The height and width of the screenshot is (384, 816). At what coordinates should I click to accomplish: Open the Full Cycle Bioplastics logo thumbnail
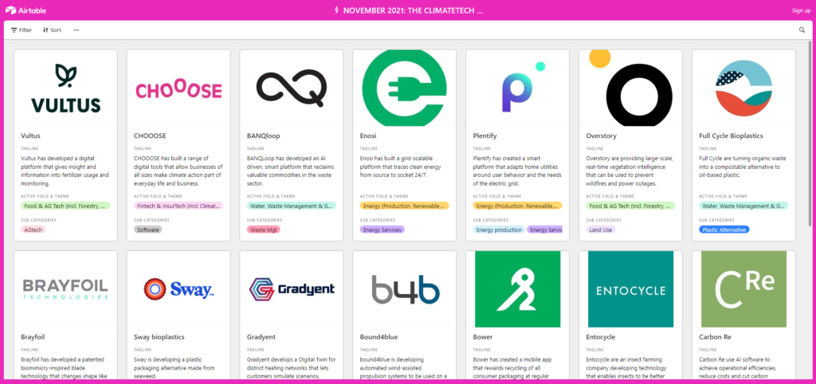[743, 88]
